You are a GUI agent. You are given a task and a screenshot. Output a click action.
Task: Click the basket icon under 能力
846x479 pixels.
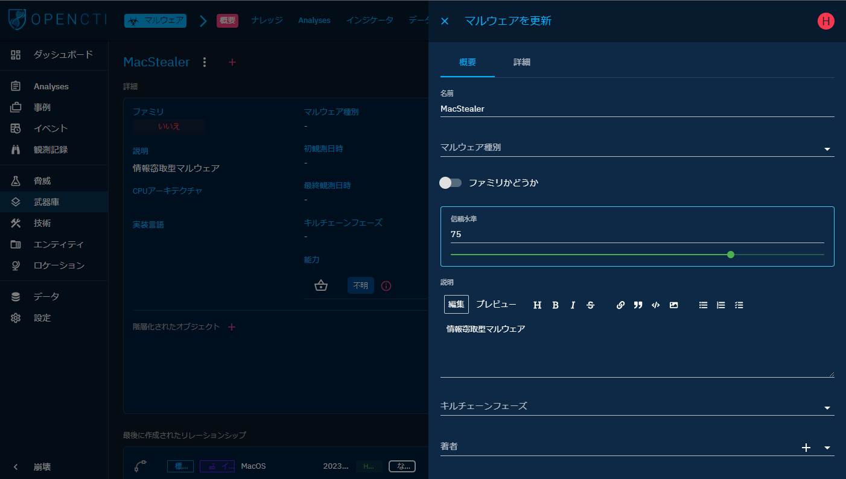coord(321,285)
